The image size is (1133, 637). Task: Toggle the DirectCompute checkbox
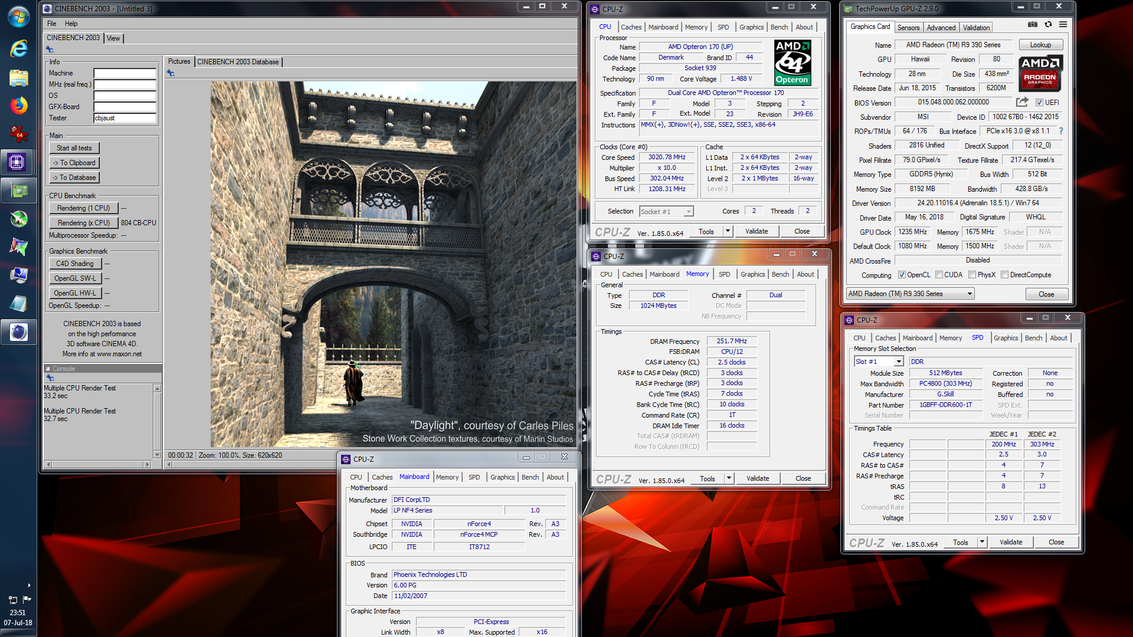coord(1004,275)
